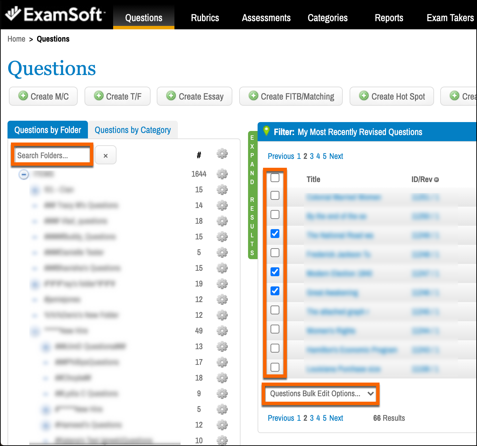Click the 66 Results count text
477x446 pixels.
389,418
